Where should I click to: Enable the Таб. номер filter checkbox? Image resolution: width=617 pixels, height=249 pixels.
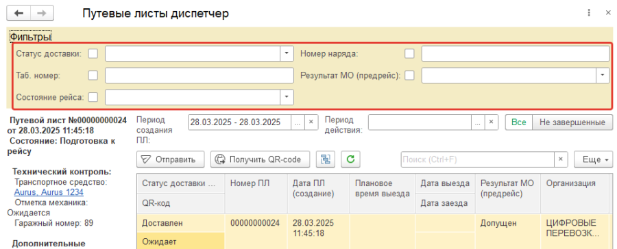tap(93, 75)
